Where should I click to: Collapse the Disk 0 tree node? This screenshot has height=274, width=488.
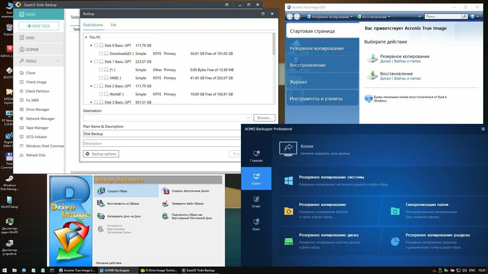coord(91,45)
